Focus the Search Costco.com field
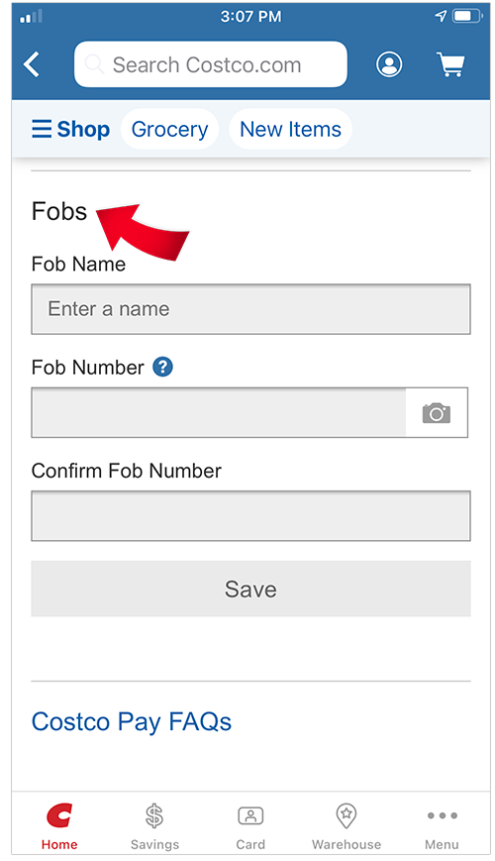This screenshot has width=495, height=861. 211,64
